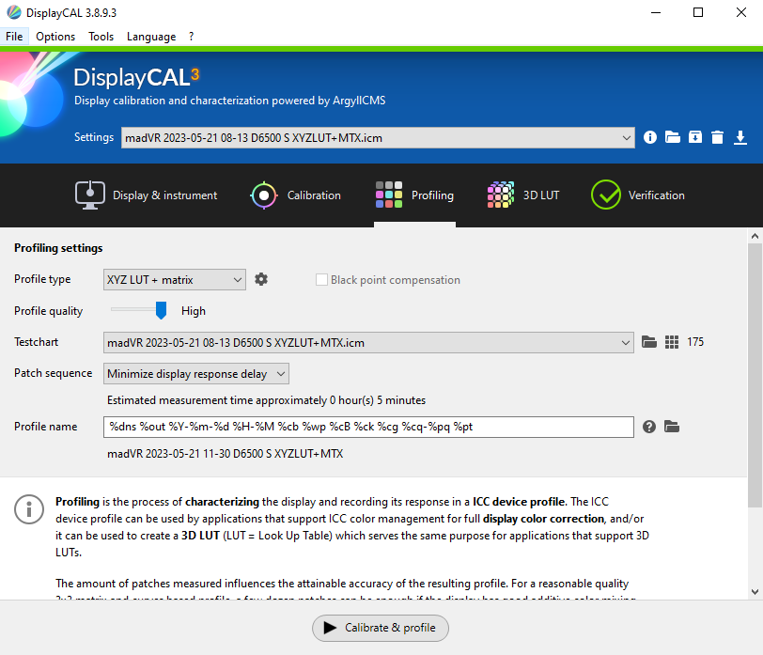Click the info circle icon beside Profiling description
This screenshot has height=655, width=763.
[x=29, y=509]
